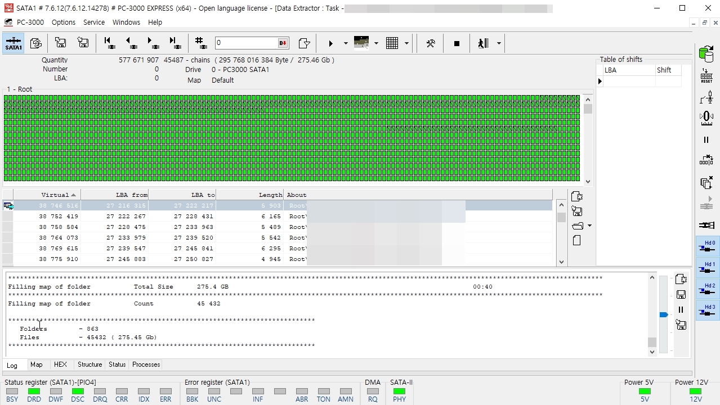Open the dropdown next to play button

[x=345, y=44]
